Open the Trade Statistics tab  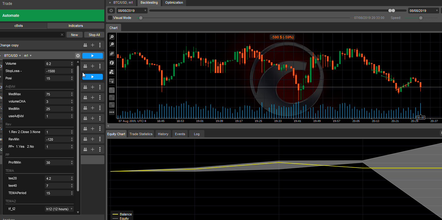click(141, 134)
